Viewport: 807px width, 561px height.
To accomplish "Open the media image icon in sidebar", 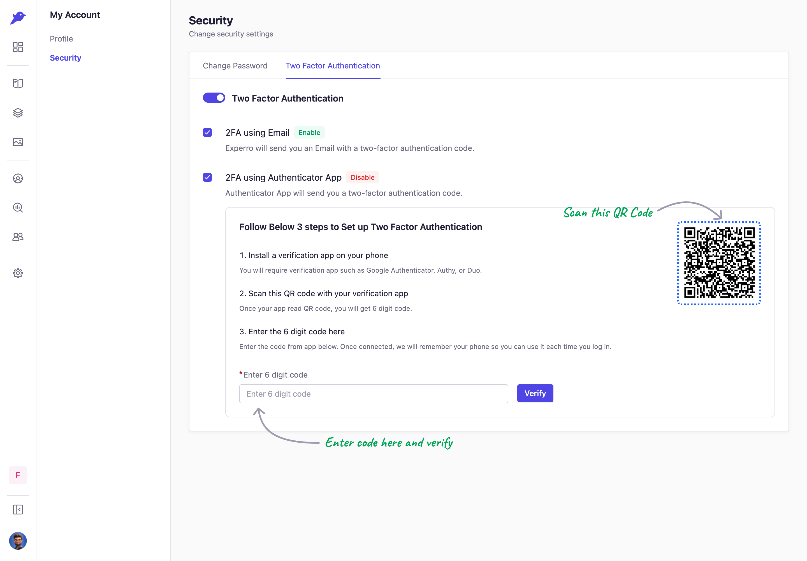I will tap(18, 142).
